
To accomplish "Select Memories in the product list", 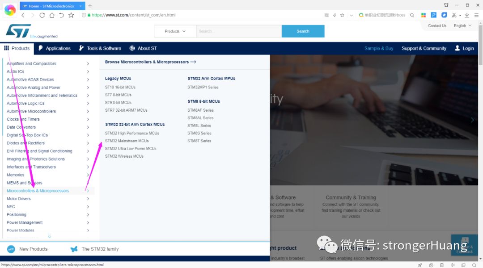I will click(15, 175).
